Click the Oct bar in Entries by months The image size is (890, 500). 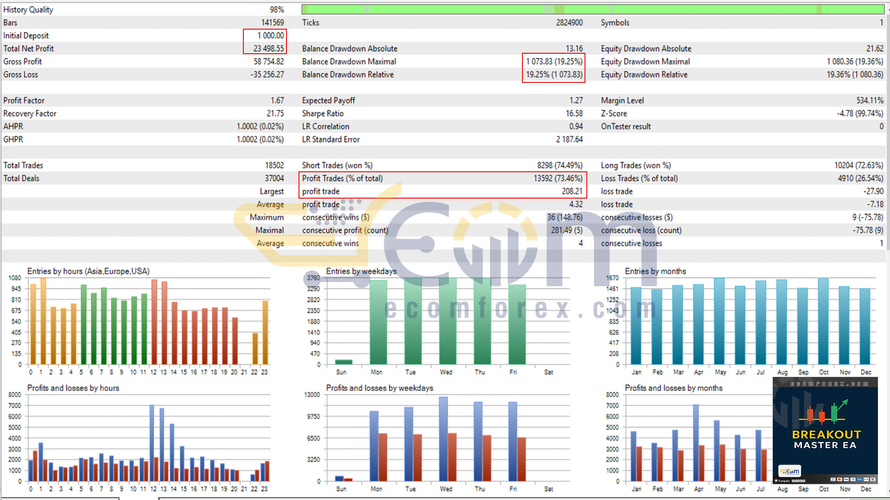[x=823, y=321]
